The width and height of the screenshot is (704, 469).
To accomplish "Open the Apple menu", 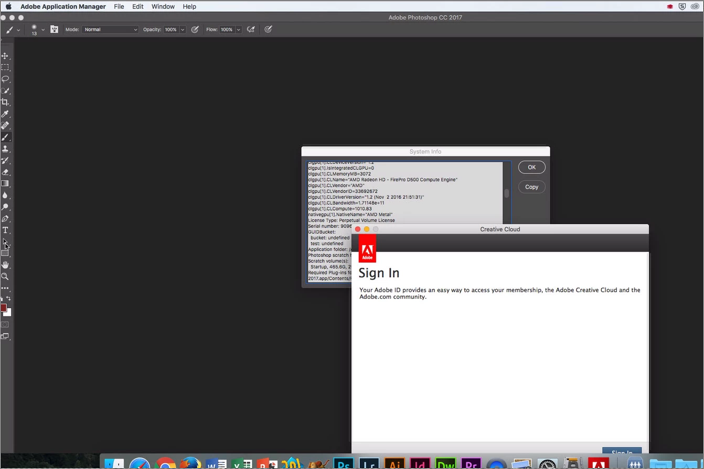I will tap(8, 6).
